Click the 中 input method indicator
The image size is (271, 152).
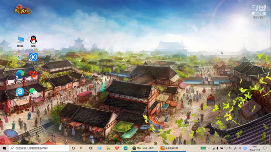[240, 148]
